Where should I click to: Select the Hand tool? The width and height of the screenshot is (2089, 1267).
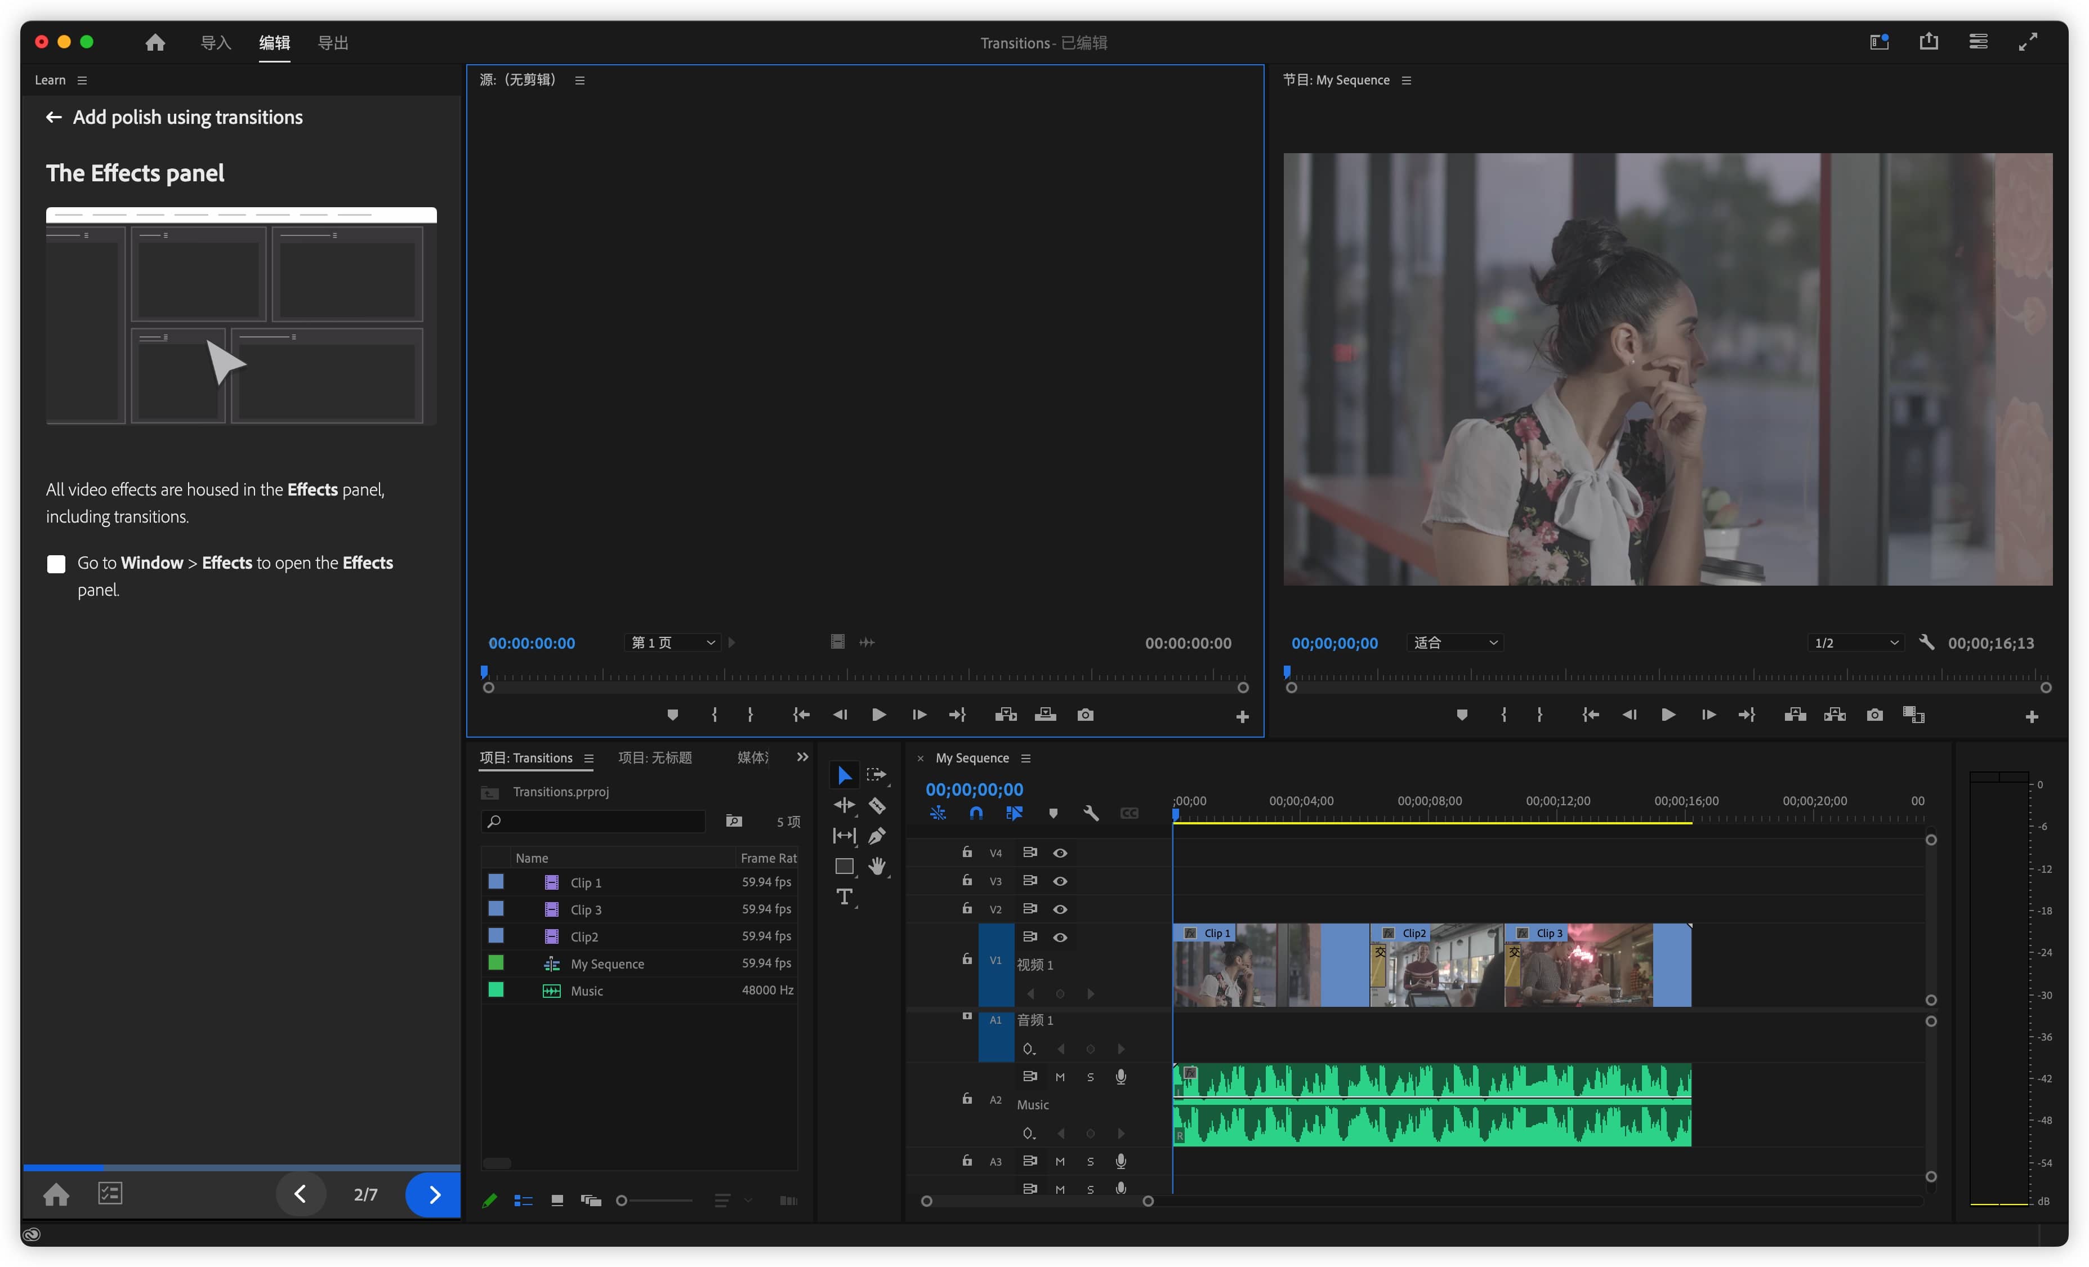pos(877,866)
